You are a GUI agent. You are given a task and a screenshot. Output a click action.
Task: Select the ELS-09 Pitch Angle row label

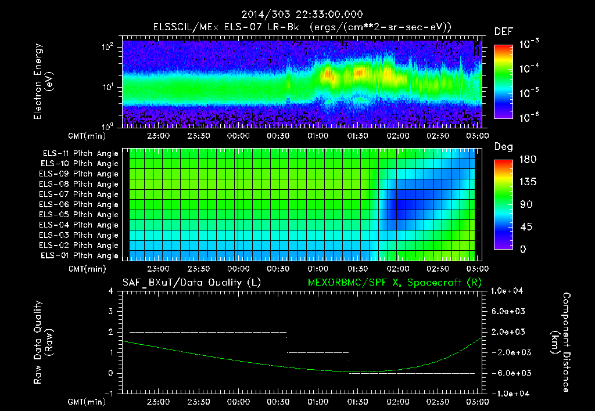78,174
